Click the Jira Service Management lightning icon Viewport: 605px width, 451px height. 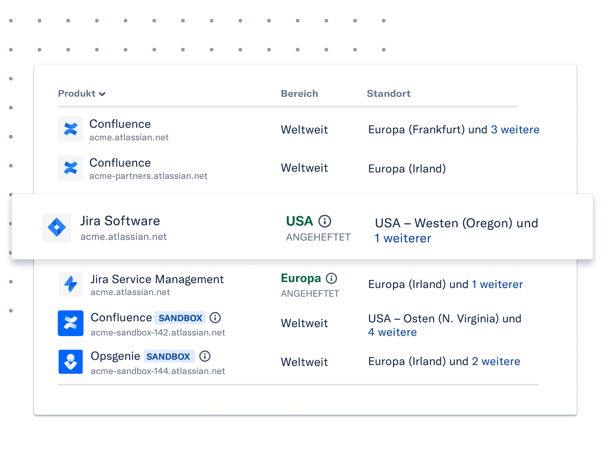point(71,284)
